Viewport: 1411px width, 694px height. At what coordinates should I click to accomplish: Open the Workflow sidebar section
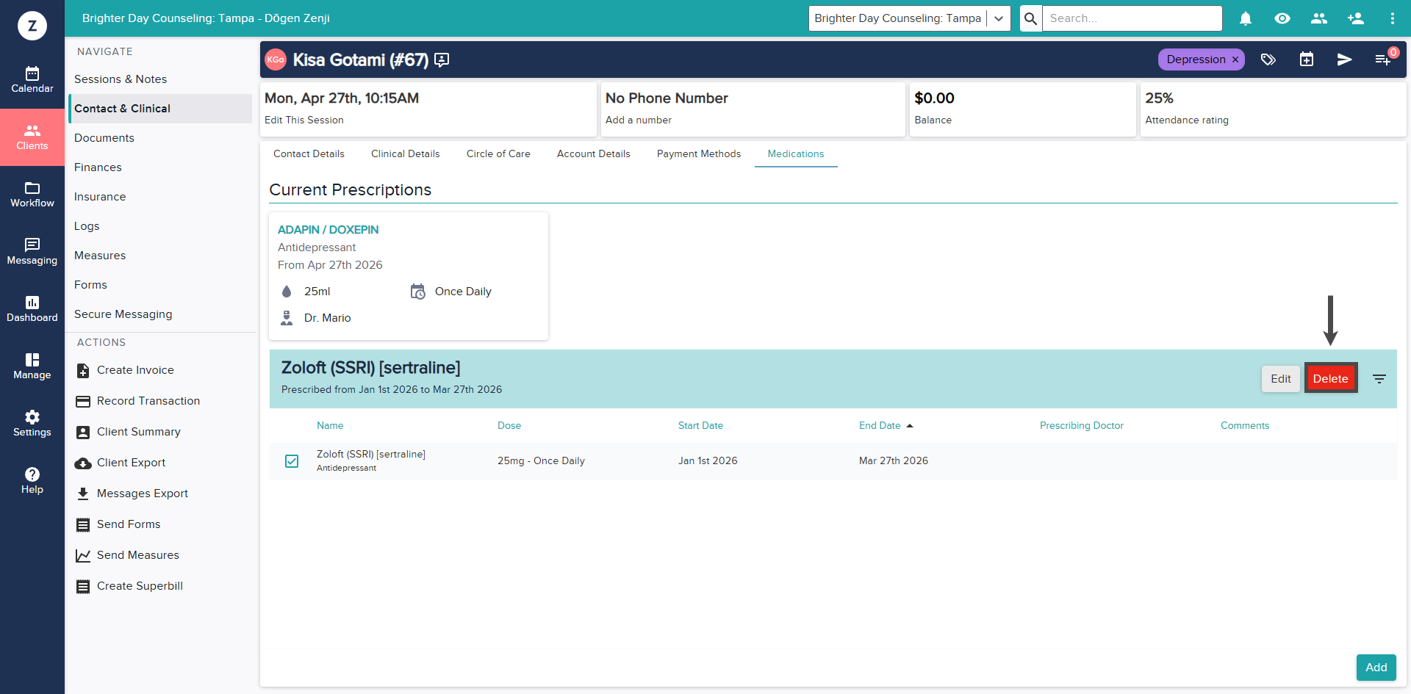[x=32, y=195]
